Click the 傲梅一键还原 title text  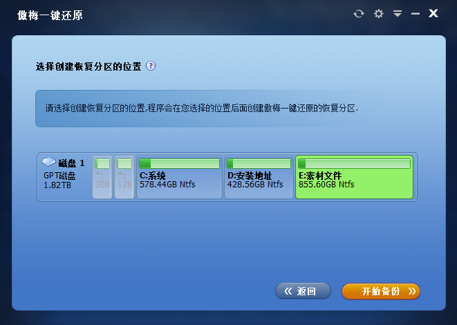pyautogui.click(x=50, y=15)
